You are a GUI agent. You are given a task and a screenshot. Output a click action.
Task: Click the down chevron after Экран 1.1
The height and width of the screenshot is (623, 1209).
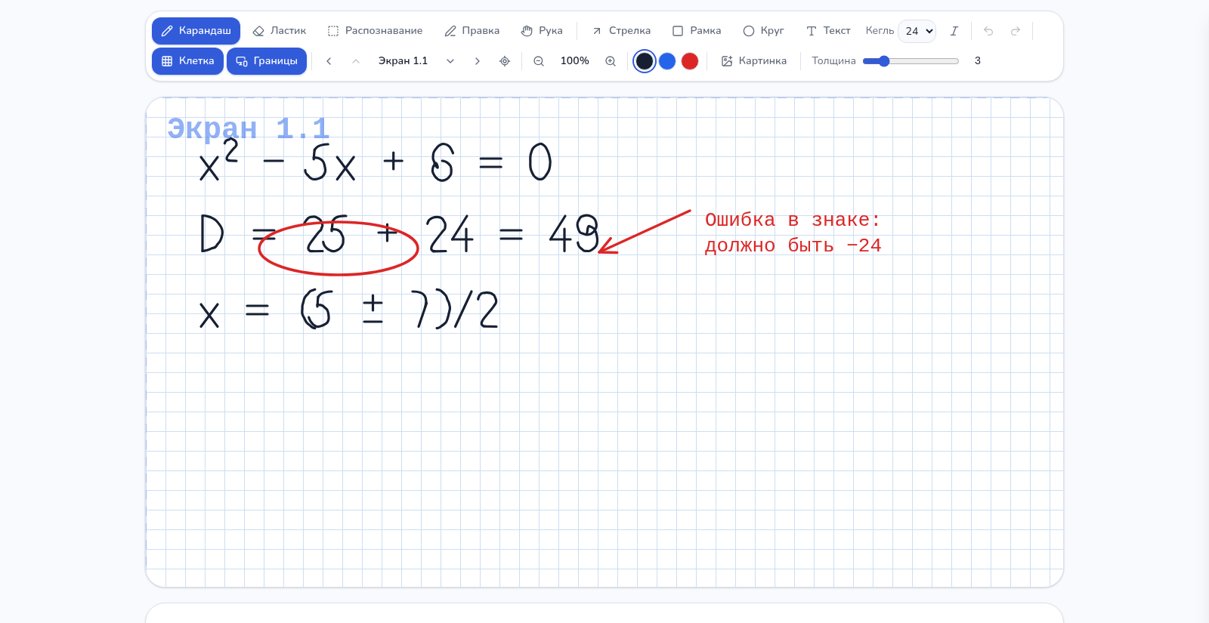click(450, 61)
